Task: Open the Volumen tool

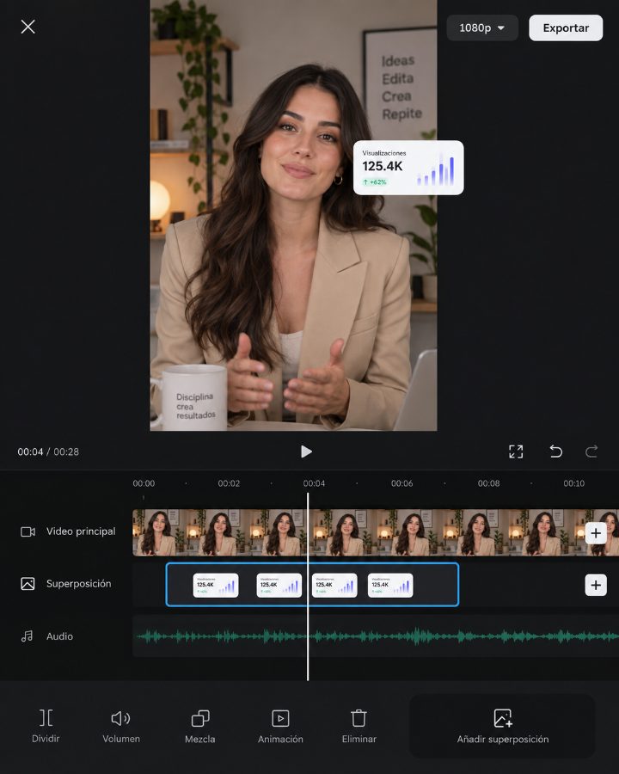Action: pyautogui.click(x=121, y=726)
